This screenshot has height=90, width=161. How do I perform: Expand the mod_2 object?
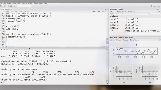[x=111, y=25]
